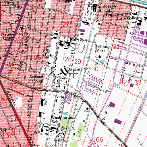Click the contour elevation label 15

(x=71, y=87)
